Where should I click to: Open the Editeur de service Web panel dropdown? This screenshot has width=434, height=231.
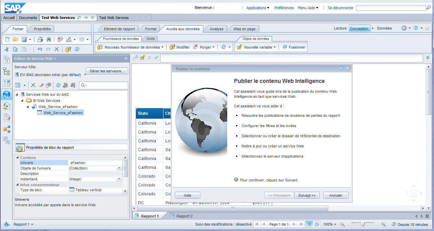click(x=55, y=58)
